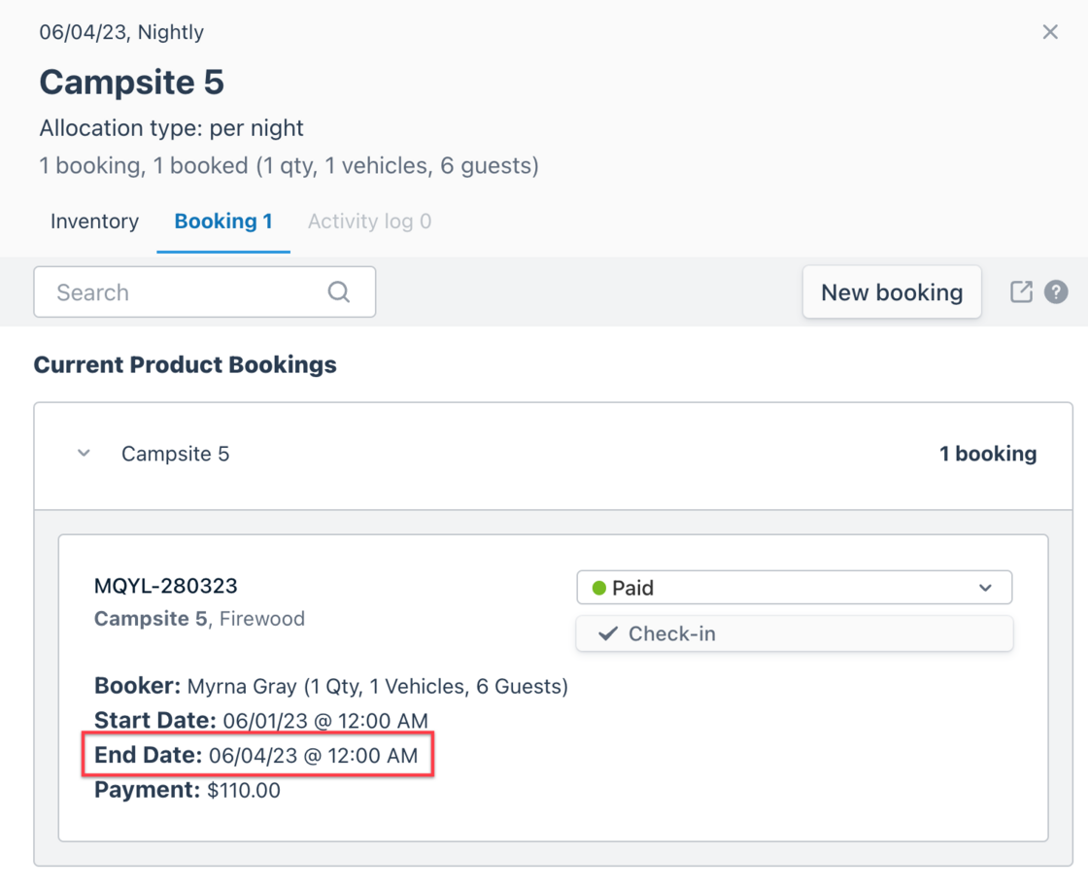Click the Paid dropdown arrow
The image size is (1088, 887).
pos(985,588)
